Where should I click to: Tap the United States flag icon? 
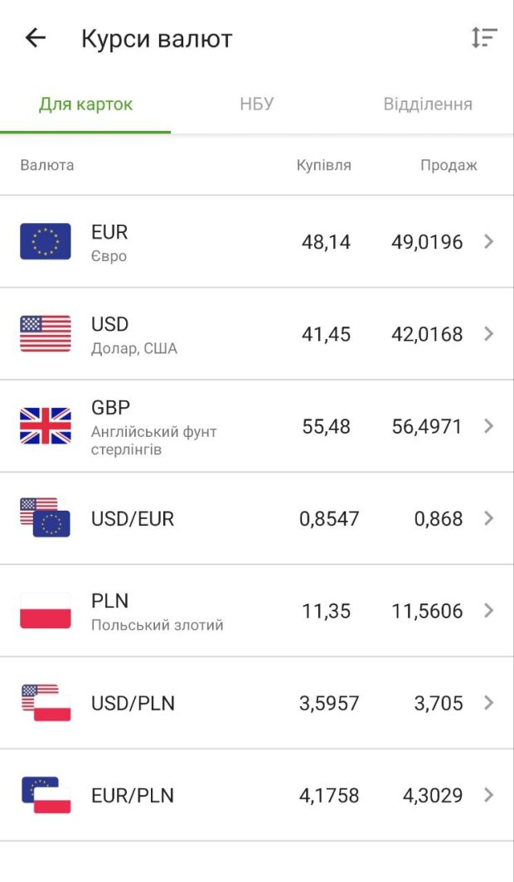[46, 334]
